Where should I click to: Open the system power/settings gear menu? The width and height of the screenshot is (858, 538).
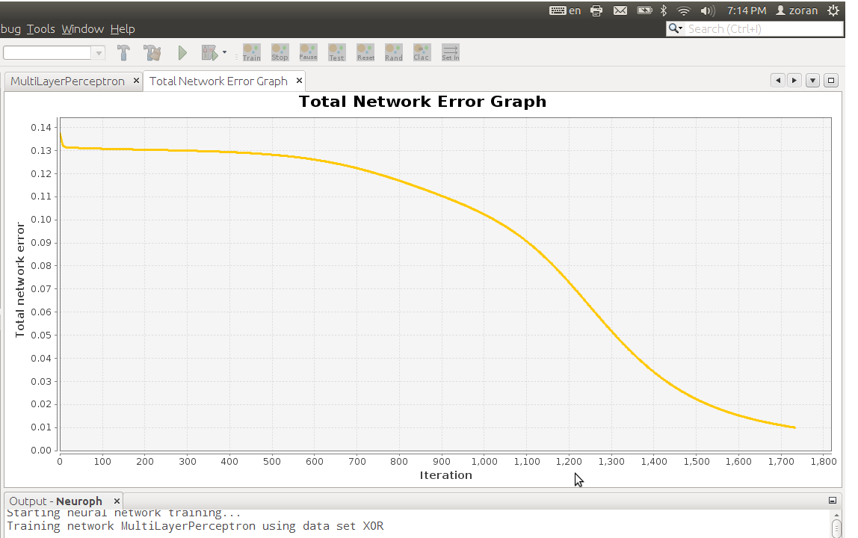(x=833, y=10)
